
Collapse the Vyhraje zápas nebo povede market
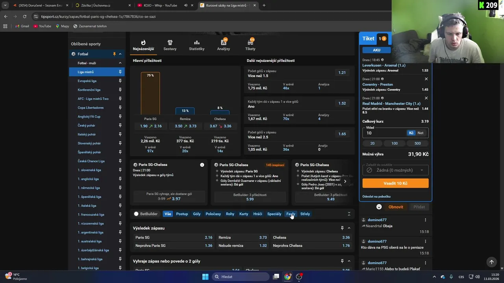pyautogui.click(x=349, y=261)
